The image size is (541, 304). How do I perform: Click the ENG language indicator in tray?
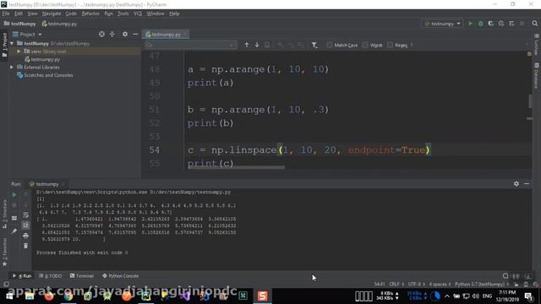[x=487, y=296]
